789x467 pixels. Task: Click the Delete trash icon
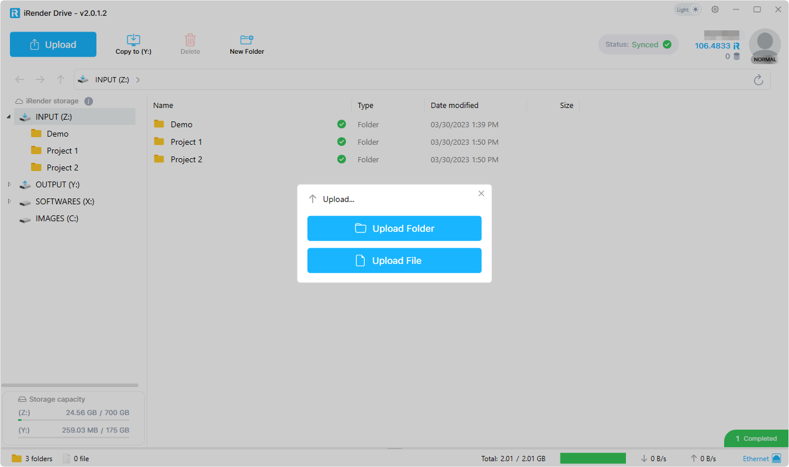point(190,40)
